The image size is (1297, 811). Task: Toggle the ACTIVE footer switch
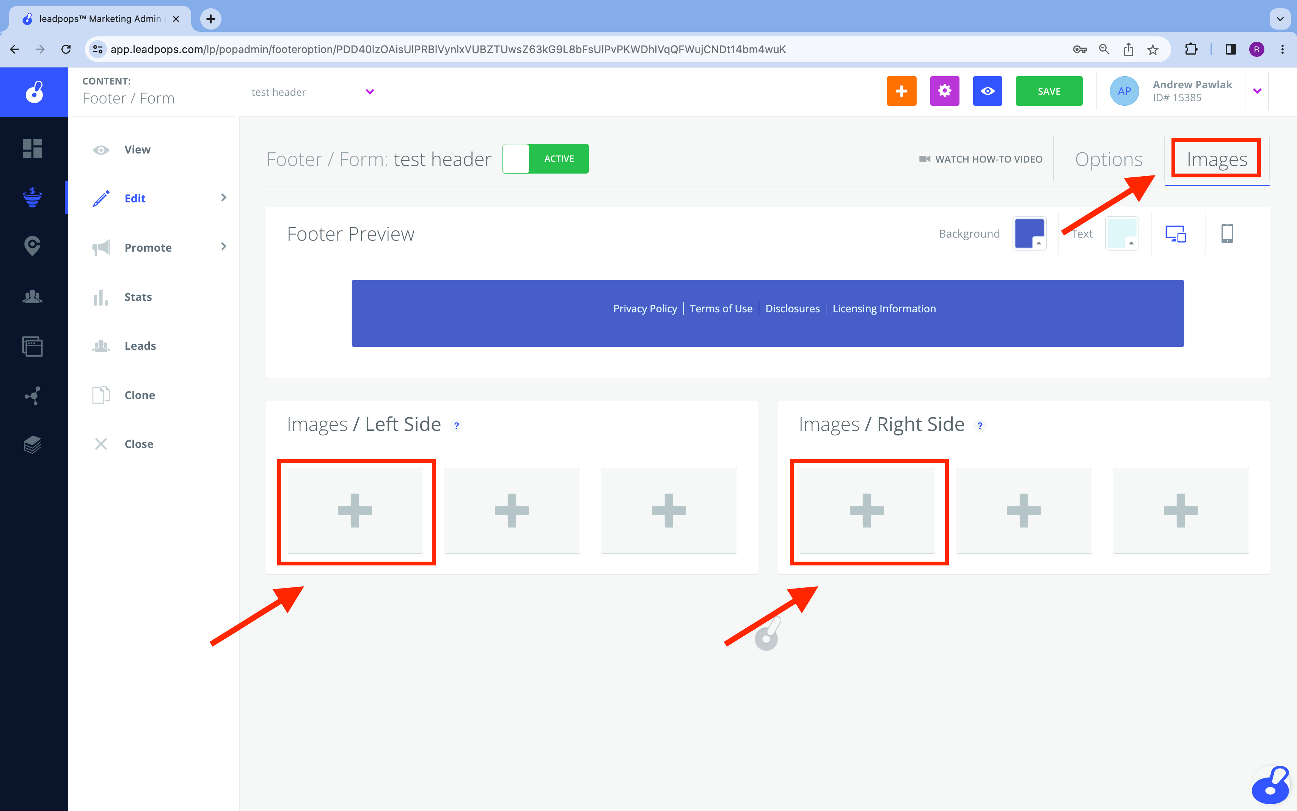click(x=545, y=159)
